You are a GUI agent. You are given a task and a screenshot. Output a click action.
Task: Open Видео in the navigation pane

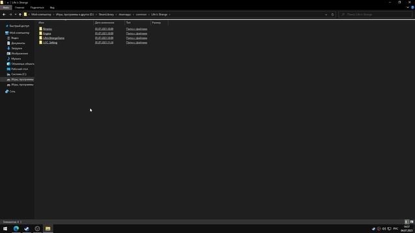click(x=15, y=38)
